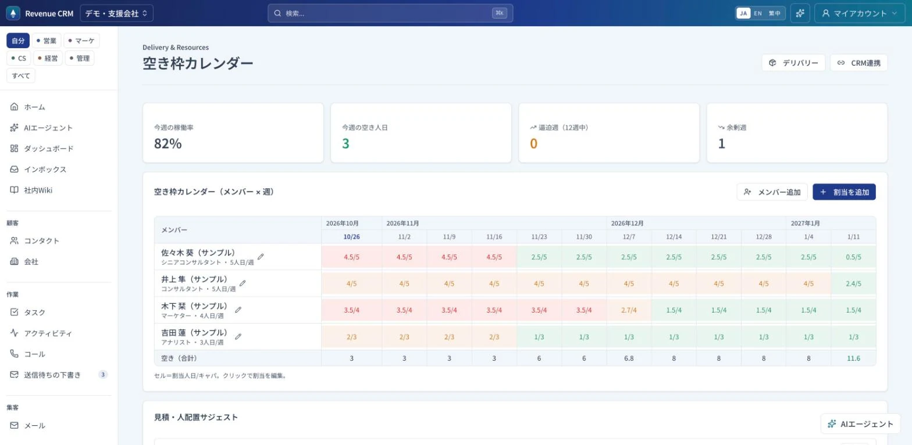Image resolution: width=912 pixels, height=445 pixels.
Task: Open インボックス in the sidebar
Action: [59, 170]
